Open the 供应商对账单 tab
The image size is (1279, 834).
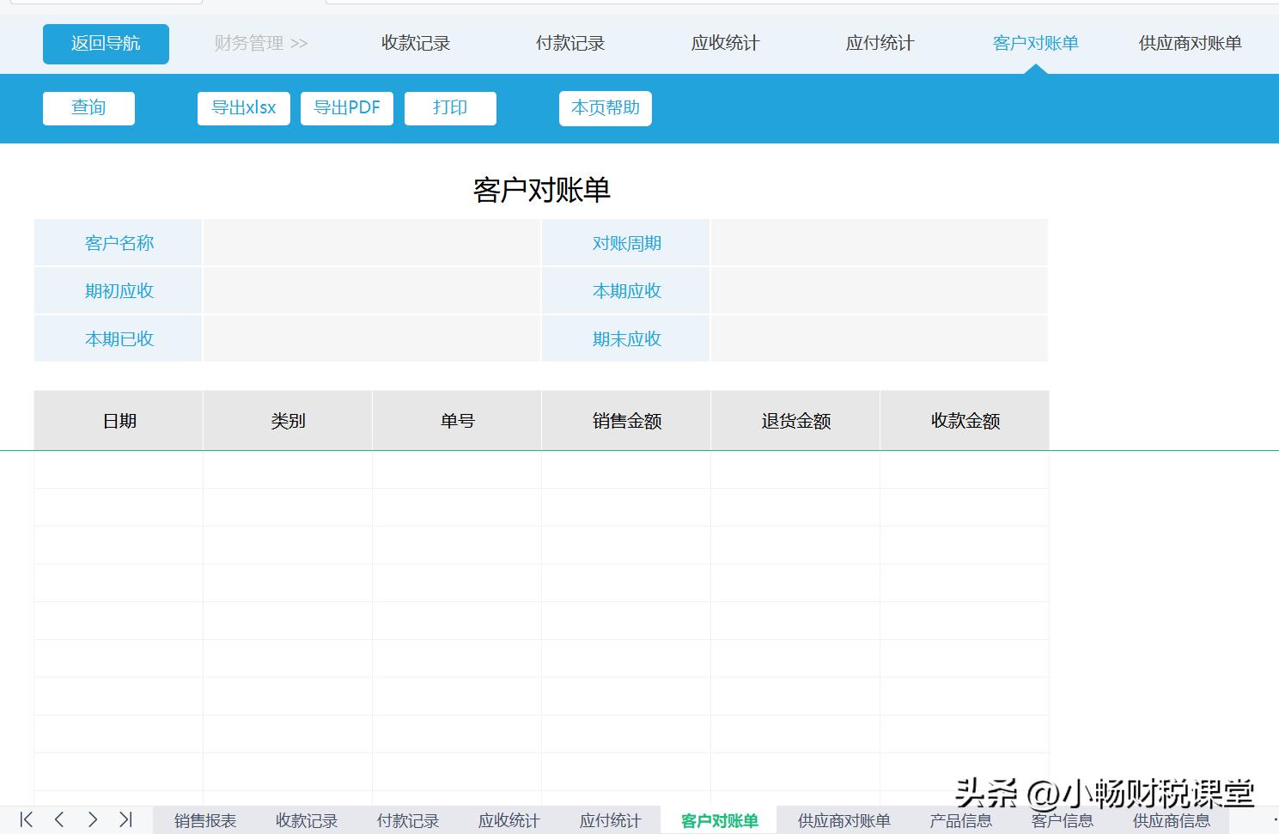1189,43
